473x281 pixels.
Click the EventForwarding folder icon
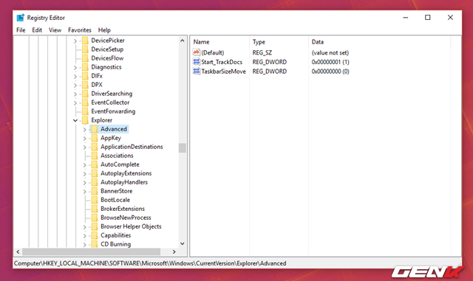(86, 111)
